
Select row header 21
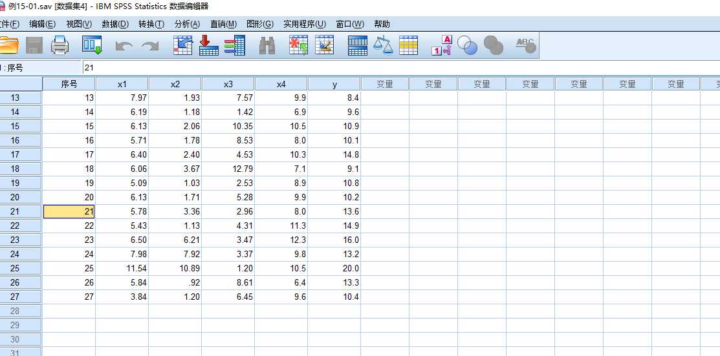pos(21,211)
